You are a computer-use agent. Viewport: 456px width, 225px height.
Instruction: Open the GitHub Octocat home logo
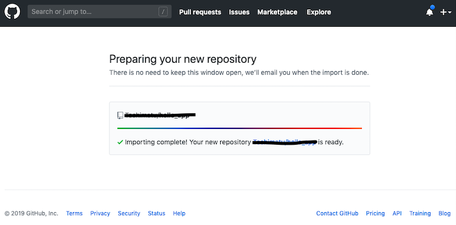pyautogui.click(x=12, y=12)
